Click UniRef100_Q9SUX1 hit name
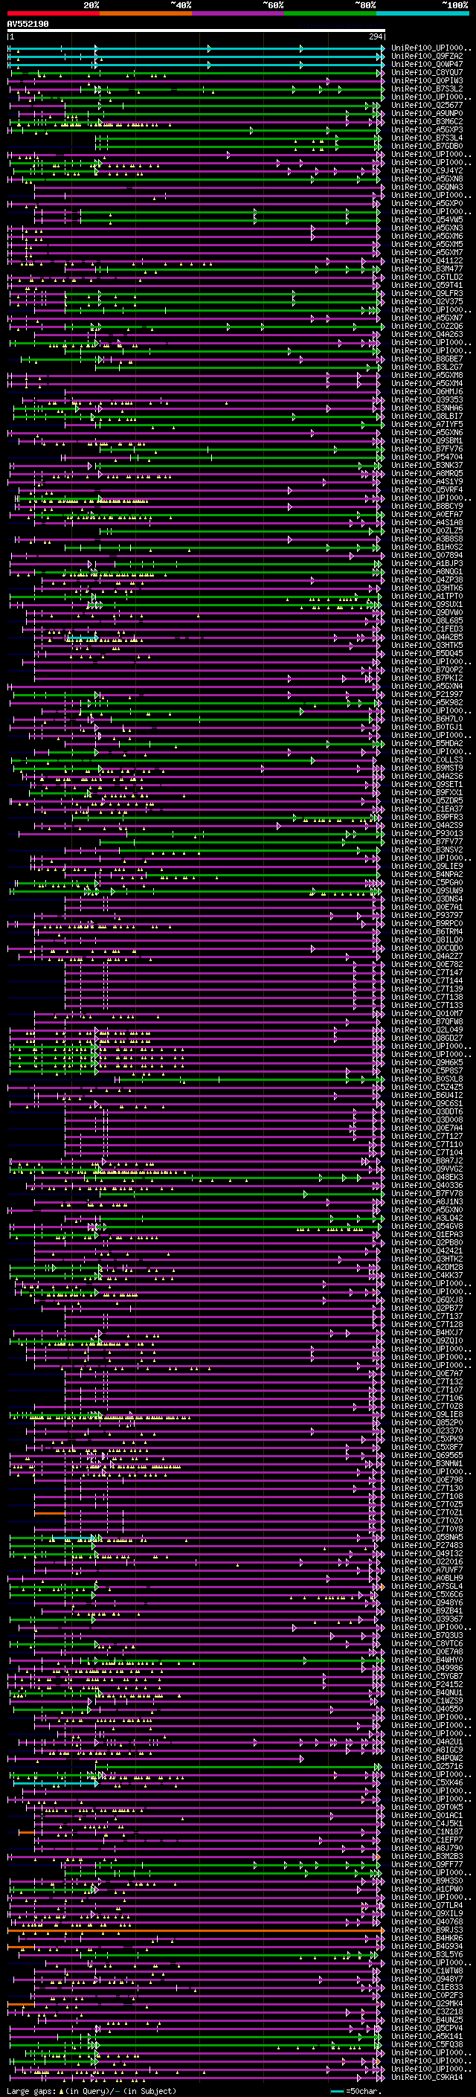The image size is (476, 2097). [x=427, y=604]
